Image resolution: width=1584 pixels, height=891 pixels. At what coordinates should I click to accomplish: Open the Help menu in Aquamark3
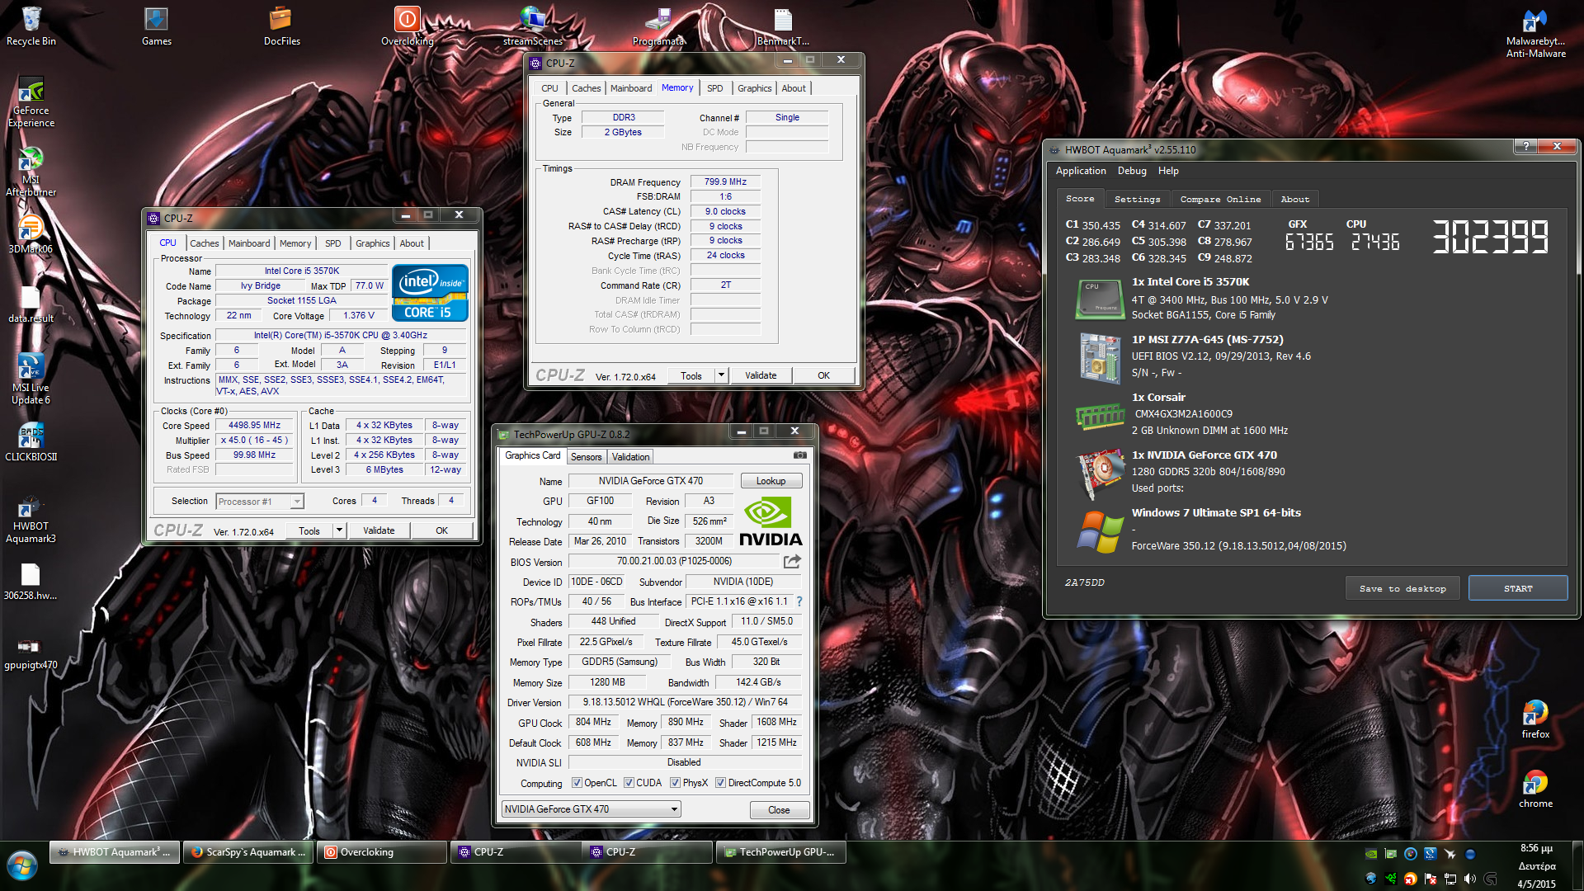[1168, 171]
